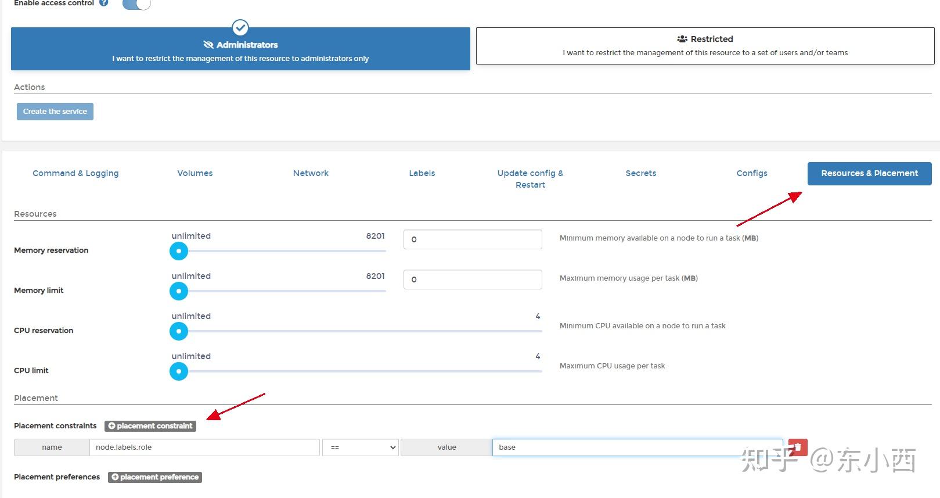Click the Memory reservation slider handle
This screenshot has width=940, height=498.
[x=179, y=251]
